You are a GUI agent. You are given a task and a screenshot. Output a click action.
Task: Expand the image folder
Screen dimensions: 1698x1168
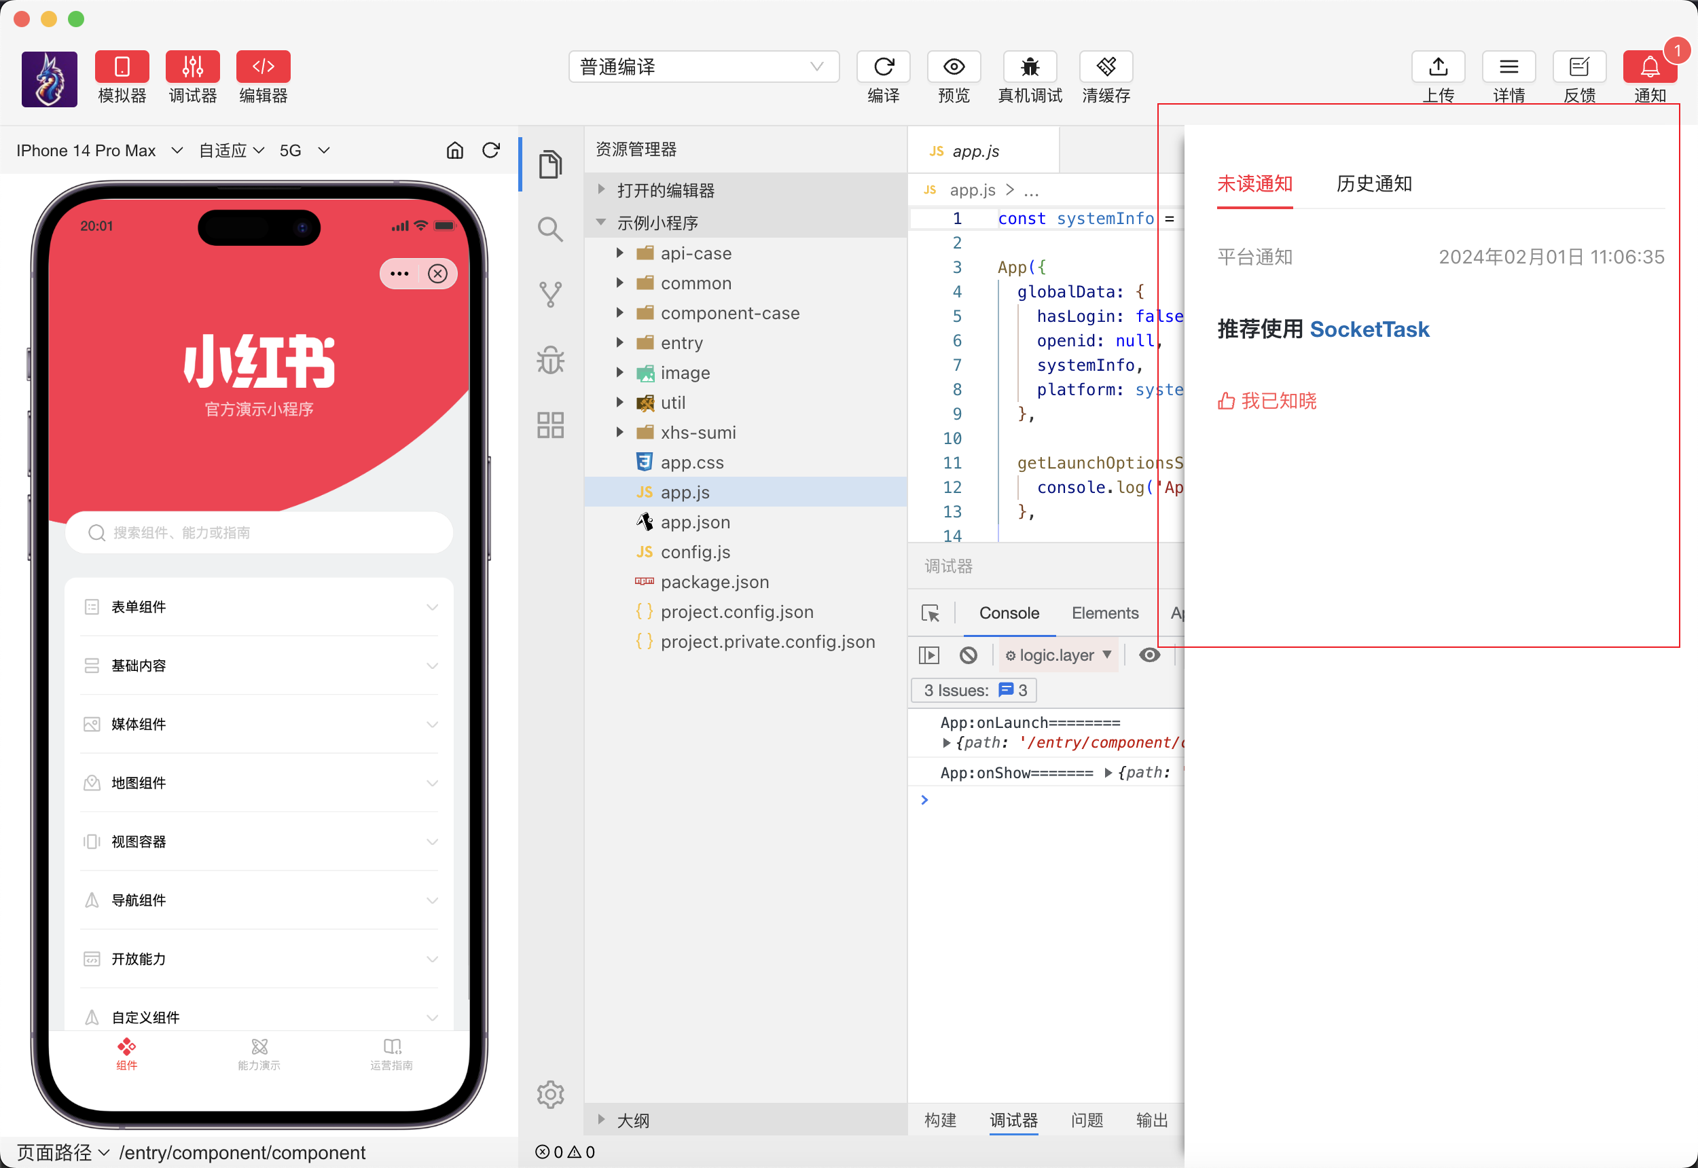(x=746, y=373)
